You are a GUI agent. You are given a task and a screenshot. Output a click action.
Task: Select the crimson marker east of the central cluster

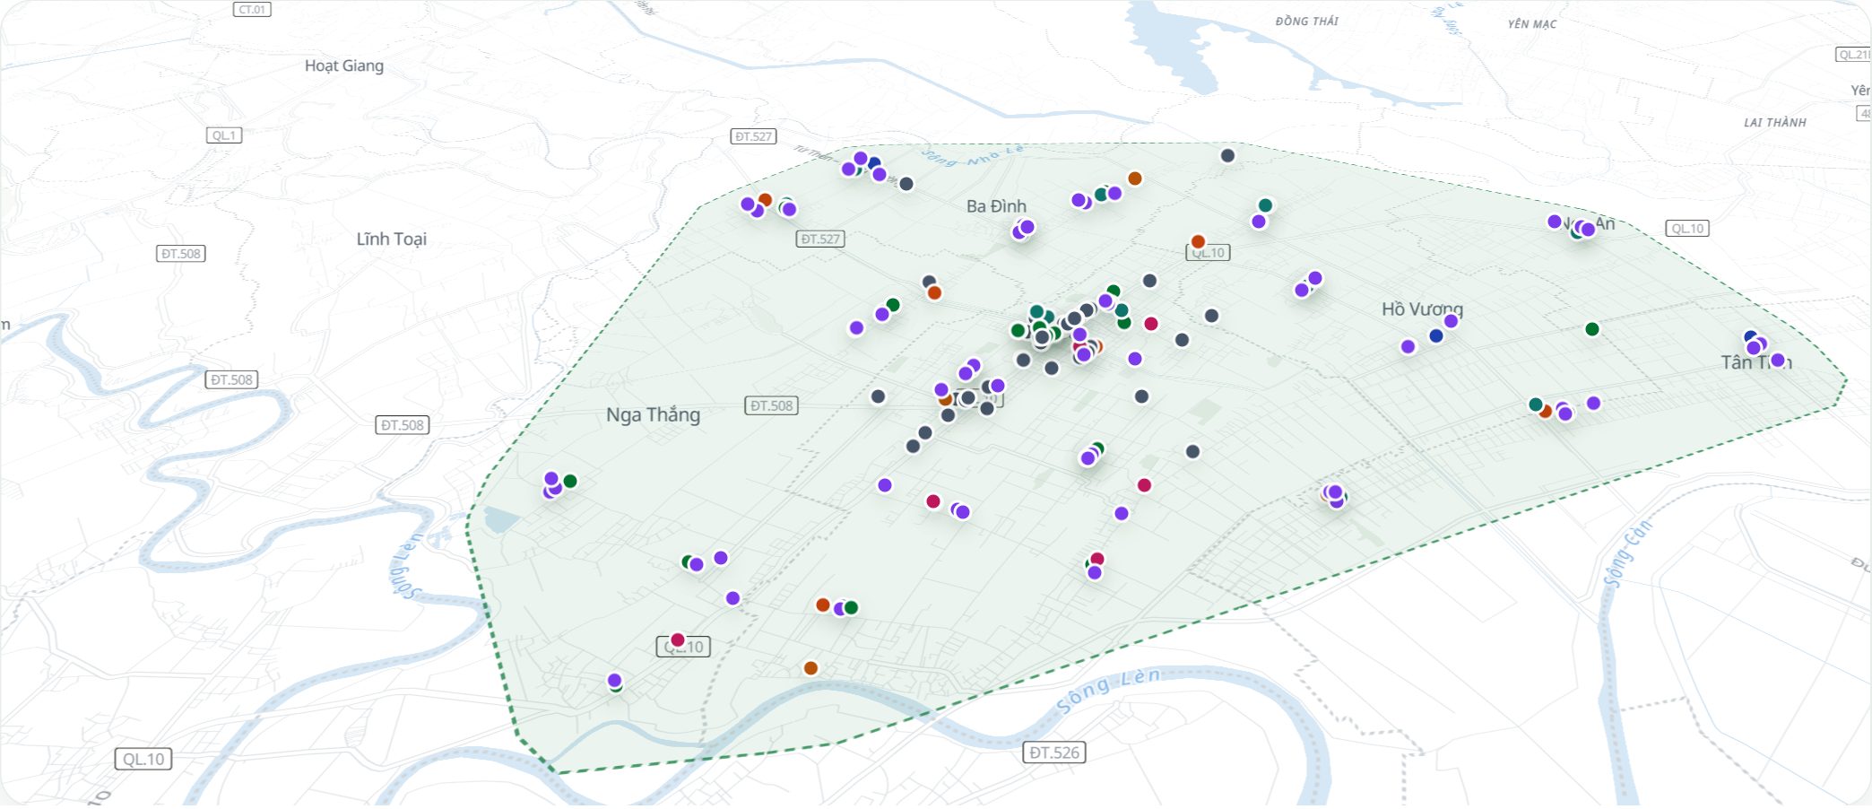click(x=1151, y=323)
